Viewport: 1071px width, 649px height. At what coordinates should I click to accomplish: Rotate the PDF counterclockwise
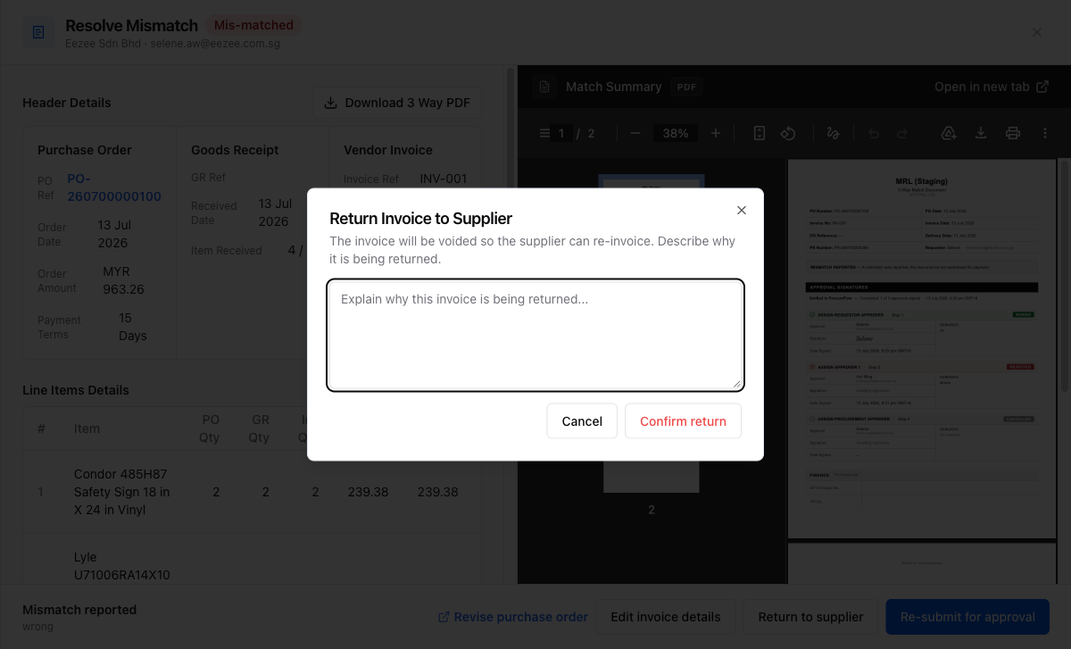[788, 134]
